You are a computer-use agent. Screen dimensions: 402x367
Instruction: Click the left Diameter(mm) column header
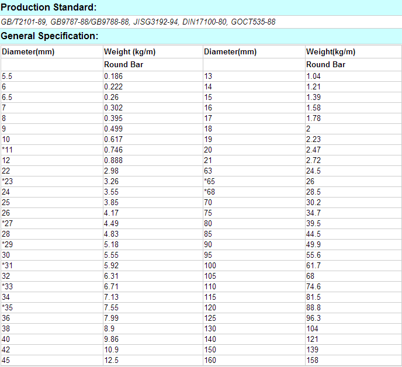coord(28,52)
